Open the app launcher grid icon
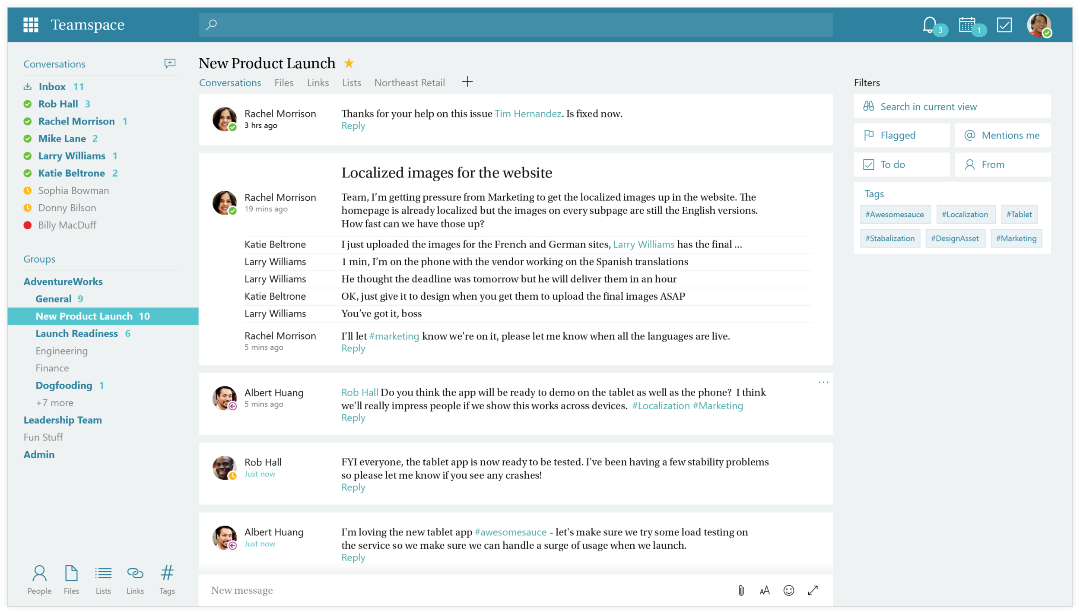Image resolution: width=1080 pixels, height=614 pixels. tap(31, 25)
